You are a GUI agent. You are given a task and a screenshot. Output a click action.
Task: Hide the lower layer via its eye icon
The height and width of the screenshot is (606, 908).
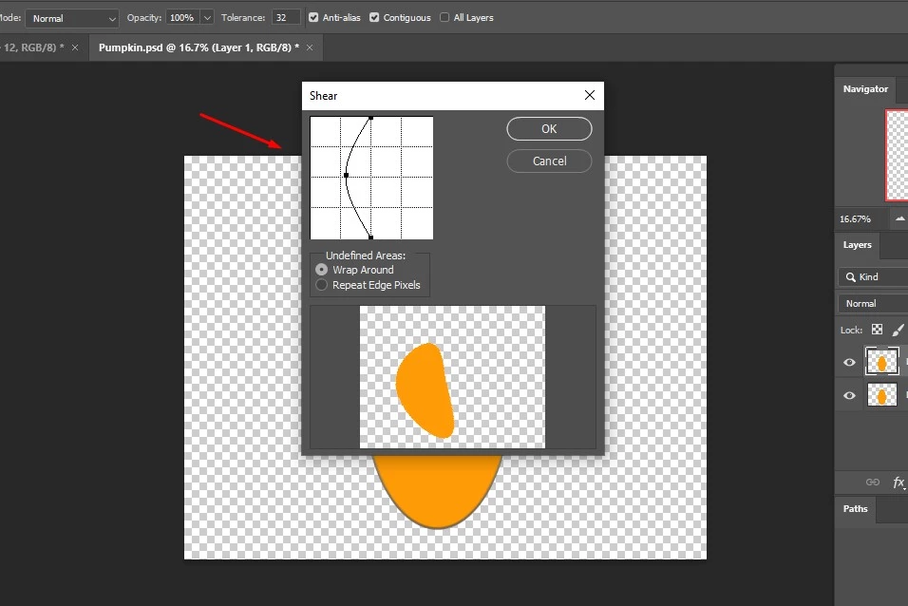(849, 396)
